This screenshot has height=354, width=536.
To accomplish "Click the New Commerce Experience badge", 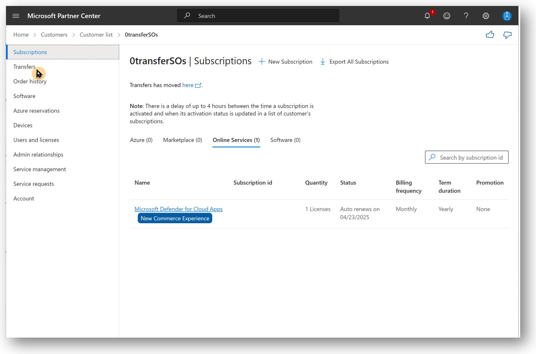I will click(175, 218).
